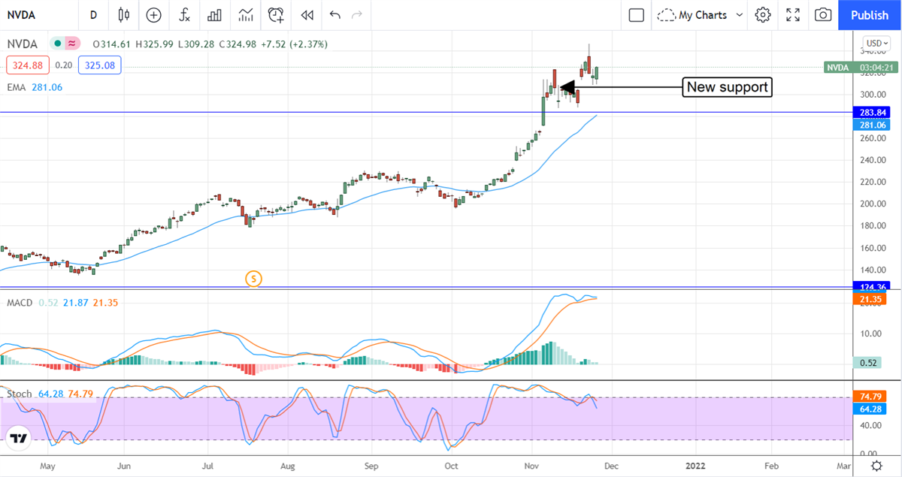
Task: Click the Feb label on time axis
Action: (772, 466)
